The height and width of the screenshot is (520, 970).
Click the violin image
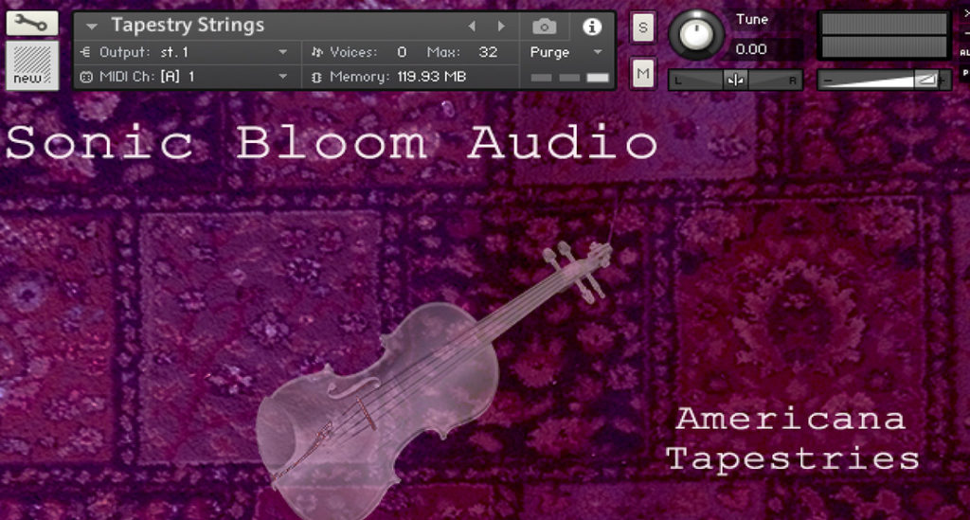(433, 380)
